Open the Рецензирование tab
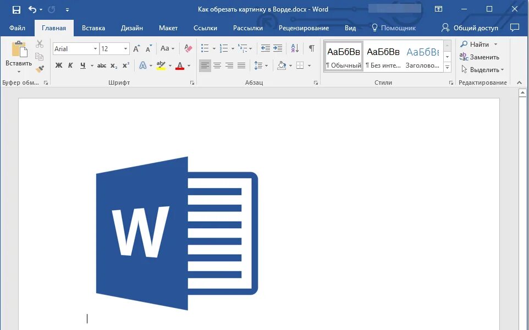 [x=304, y=28]
